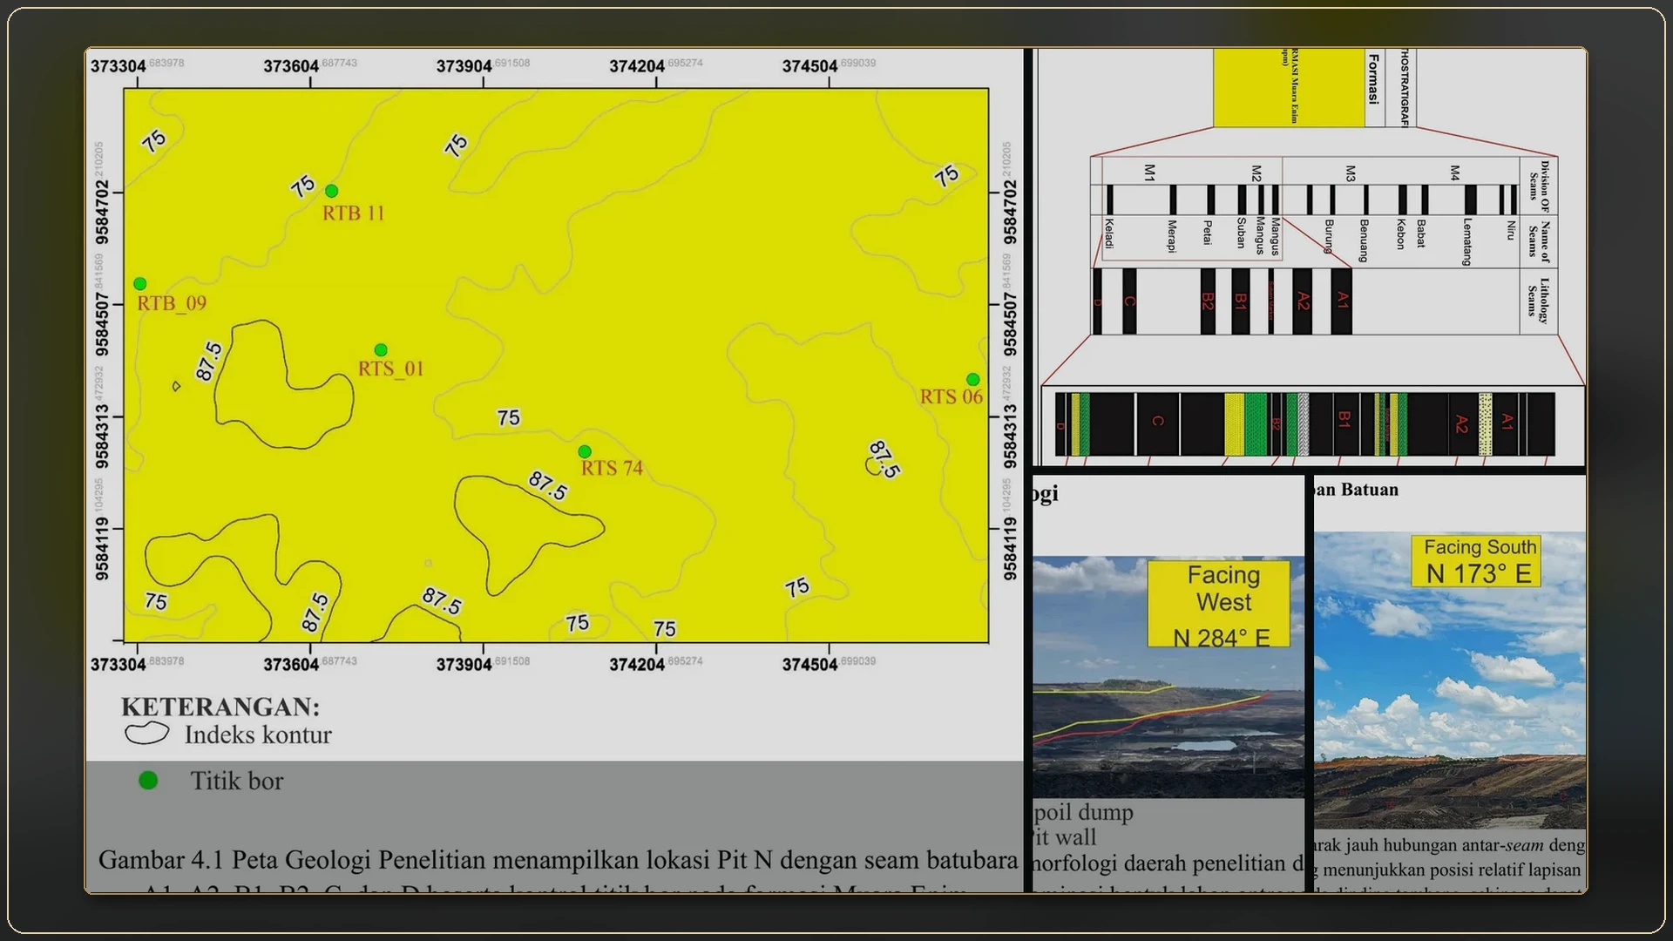
Task: Click the 'Babat' seam name
Action: pyautogui.click(x=1421, y=234)
